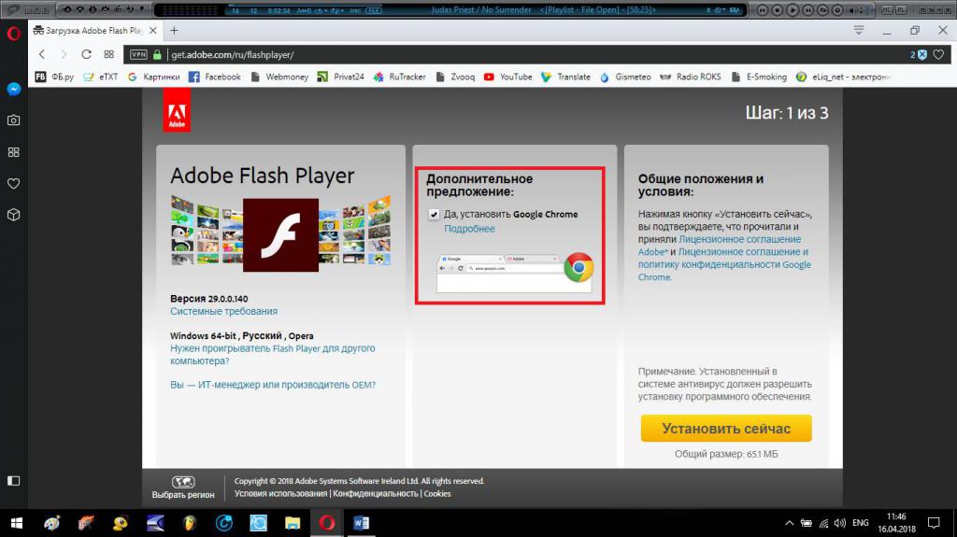Go forward to the next page
The height and width of the screenshot is (537, 957).
tap(64, 54)
